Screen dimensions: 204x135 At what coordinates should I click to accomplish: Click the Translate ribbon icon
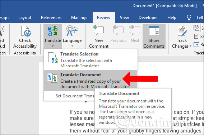click(x=53, y=31)
